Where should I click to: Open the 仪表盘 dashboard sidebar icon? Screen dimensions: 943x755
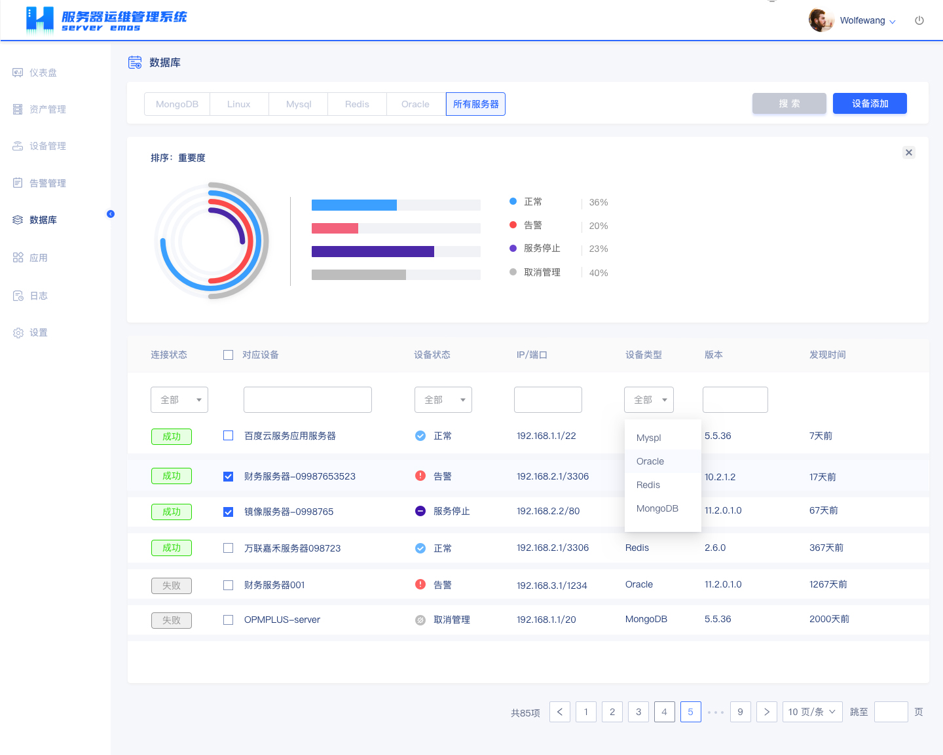click(x=18, y=73)
